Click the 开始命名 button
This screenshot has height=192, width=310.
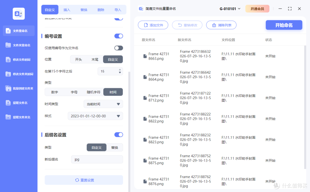284,25
